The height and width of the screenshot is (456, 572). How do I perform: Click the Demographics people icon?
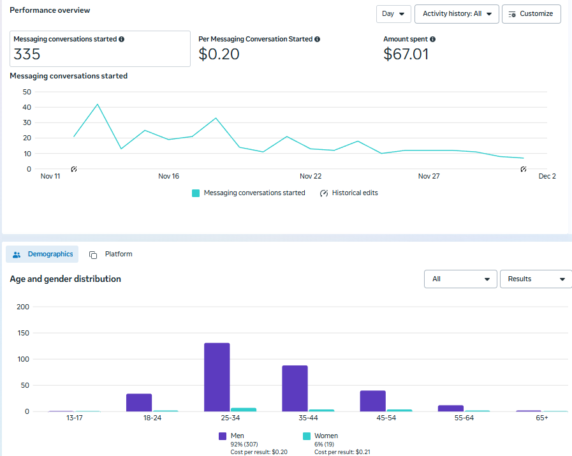[x=17, y=254]
